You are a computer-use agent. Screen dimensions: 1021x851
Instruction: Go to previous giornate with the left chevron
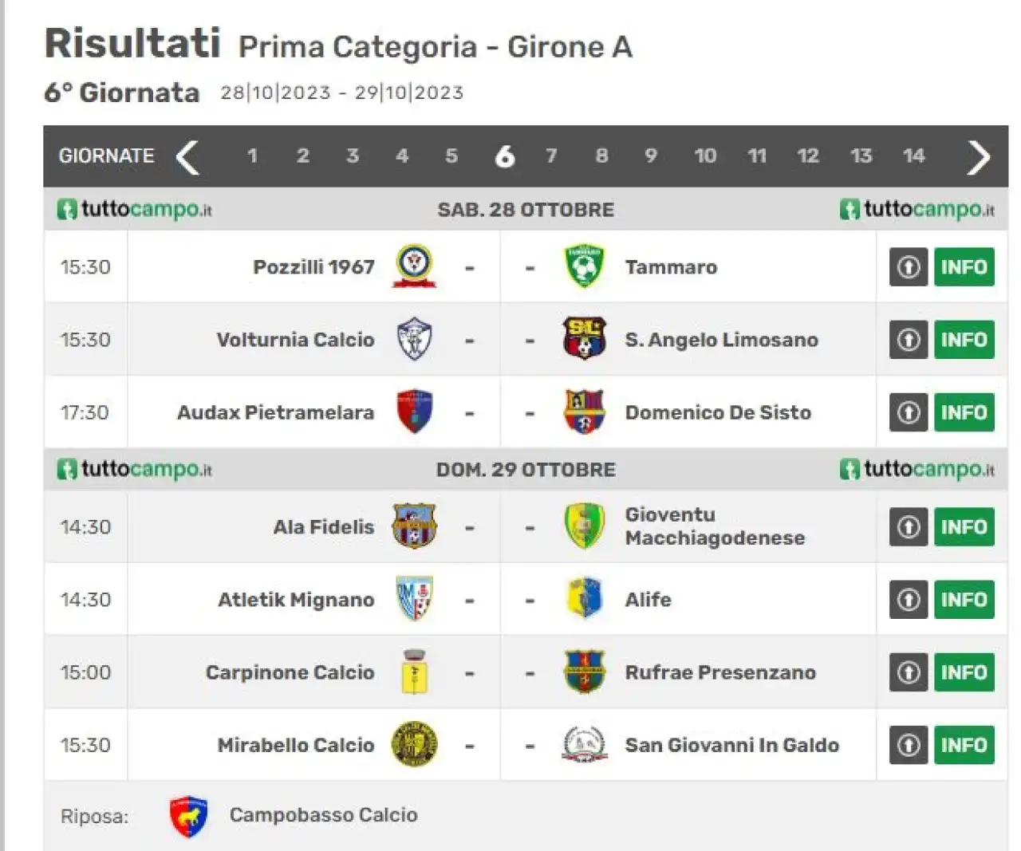pyautogui.click(x=187, y=157)
